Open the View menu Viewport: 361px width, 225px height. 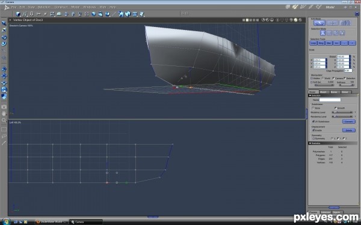[31, 7]
